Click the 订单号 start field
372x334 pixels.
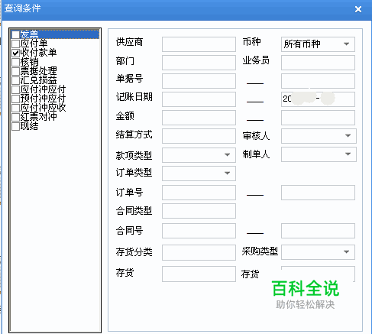tap(199, 193)
